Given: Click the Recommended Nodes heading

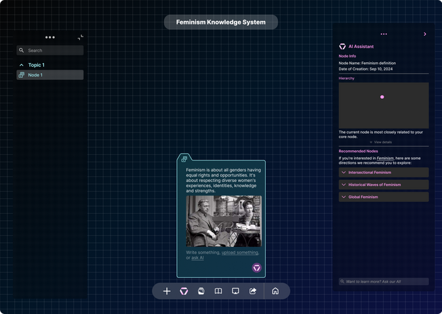Looking at the screenshot, I should click(x=359, y=151).
